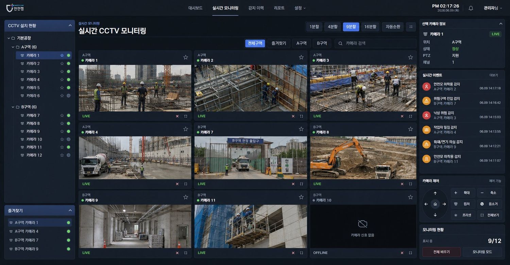The width and height of the screenshot is (510, 265).
Task: Click the 확대 zoom-in button
Action: click(463, 193)
